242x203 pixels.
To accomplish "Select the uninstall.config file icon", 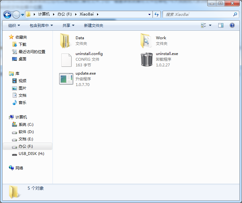I will 66,60.
